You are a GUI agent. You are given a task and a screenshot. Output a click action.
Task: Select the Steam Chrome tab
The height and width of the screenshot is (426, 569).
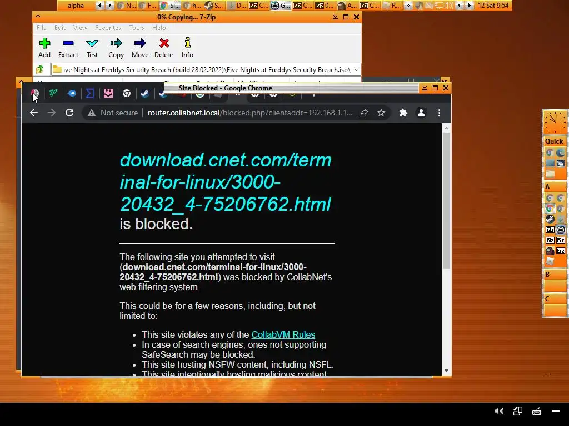tap(145, 93)
